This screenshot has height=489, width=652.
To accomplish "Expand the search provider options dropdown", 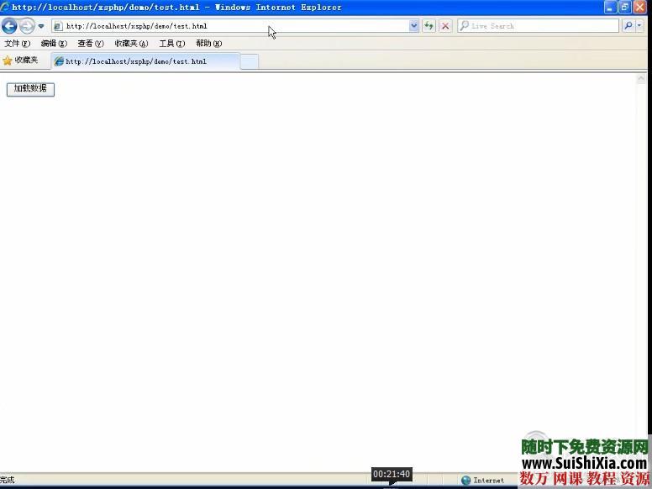I will click(x=640, y=26).
